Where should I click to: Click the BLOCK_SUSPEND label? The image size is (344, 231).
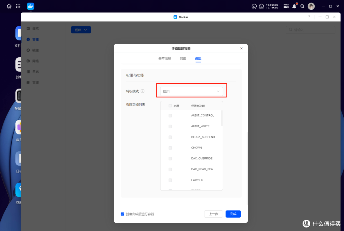(203, 137)
